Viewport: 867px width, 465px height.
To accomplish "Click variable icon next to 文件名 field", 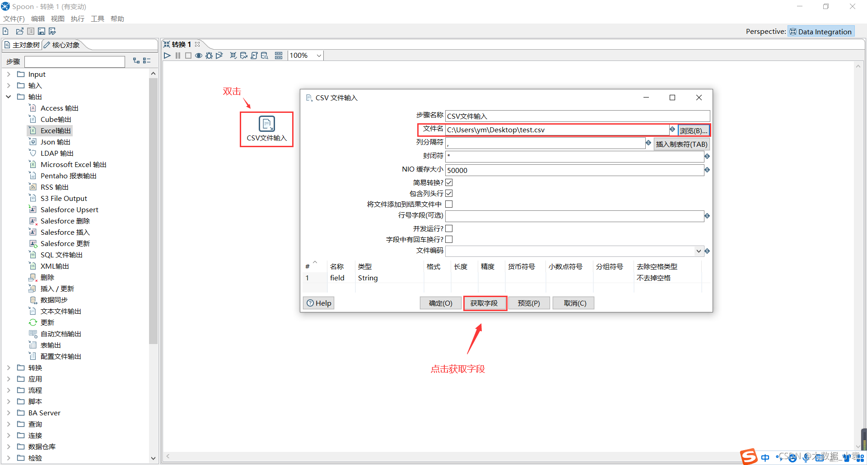I will click(672, 130).
